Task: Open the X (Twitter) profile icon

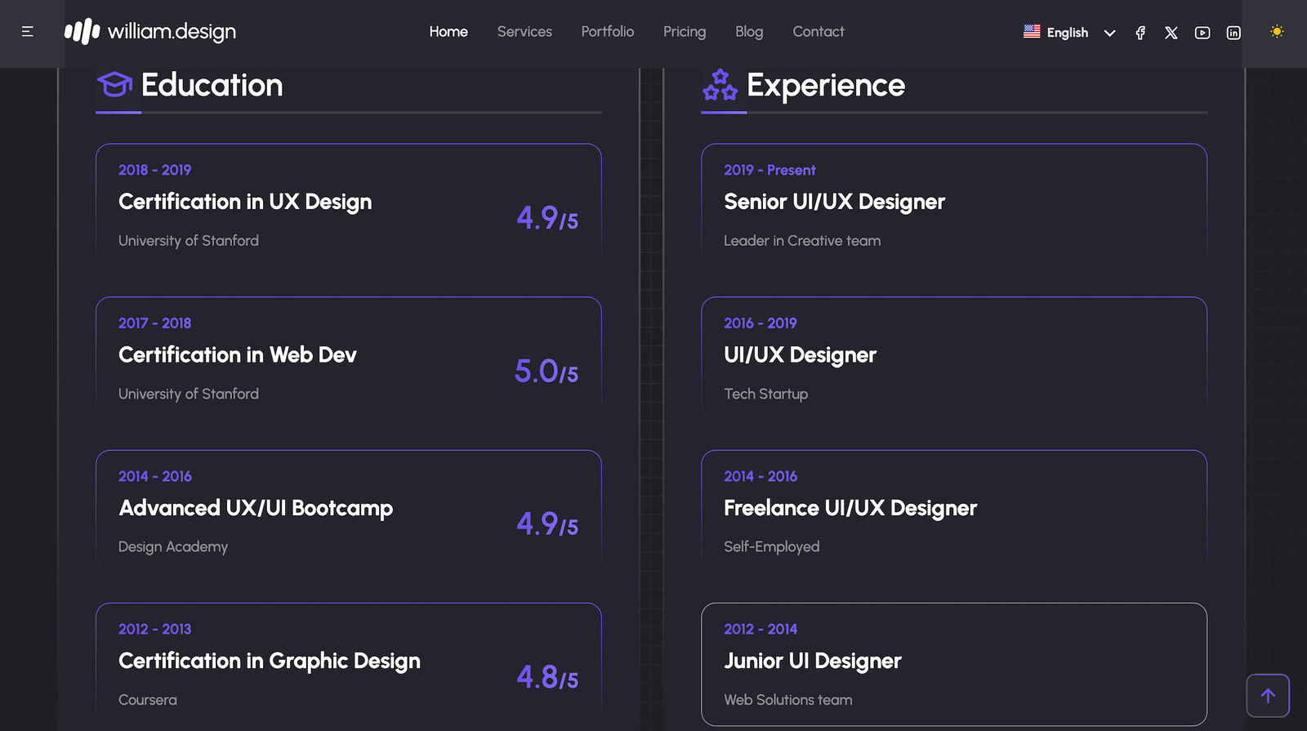Action: (x=1171, y=33)
